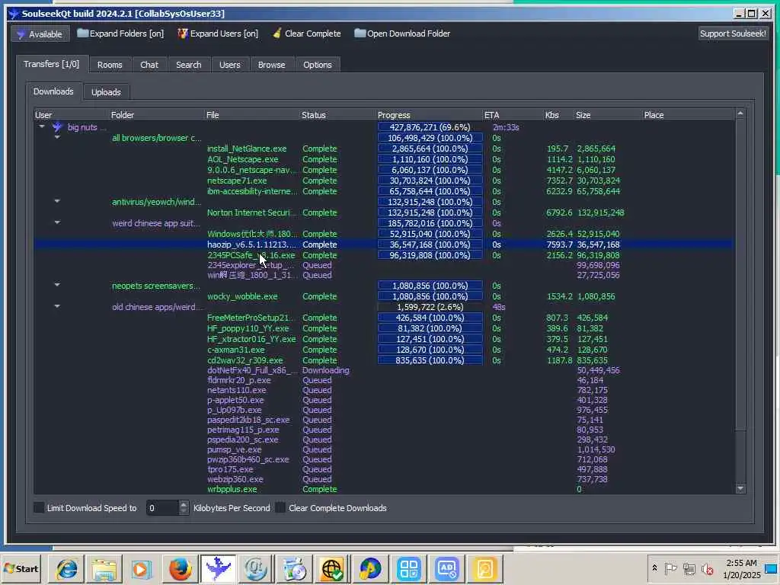Screen dimensions: 780x585
Task: Select netscape71.exe file
Action: click(x=237, y=181)
